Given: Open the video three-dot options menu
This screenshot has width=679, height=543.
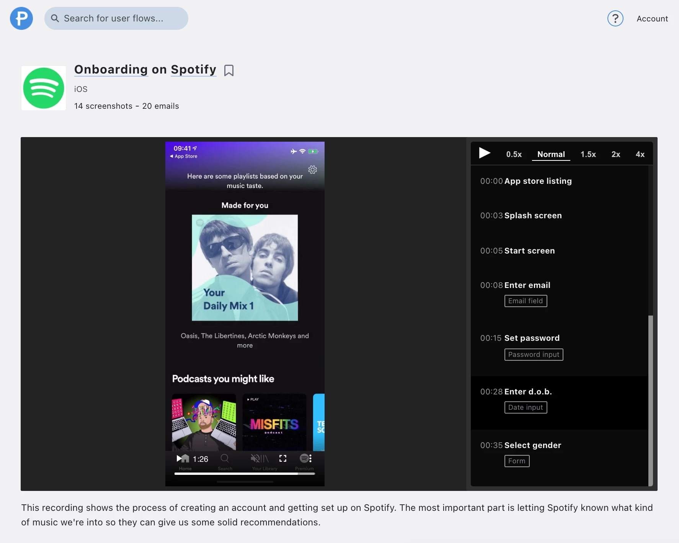Looking at the screenshot, I should coord(310,458).
